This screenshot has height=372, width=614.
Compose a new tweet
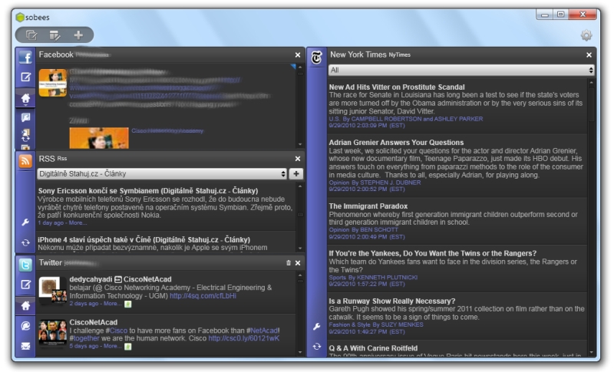[x=25, y=285]
